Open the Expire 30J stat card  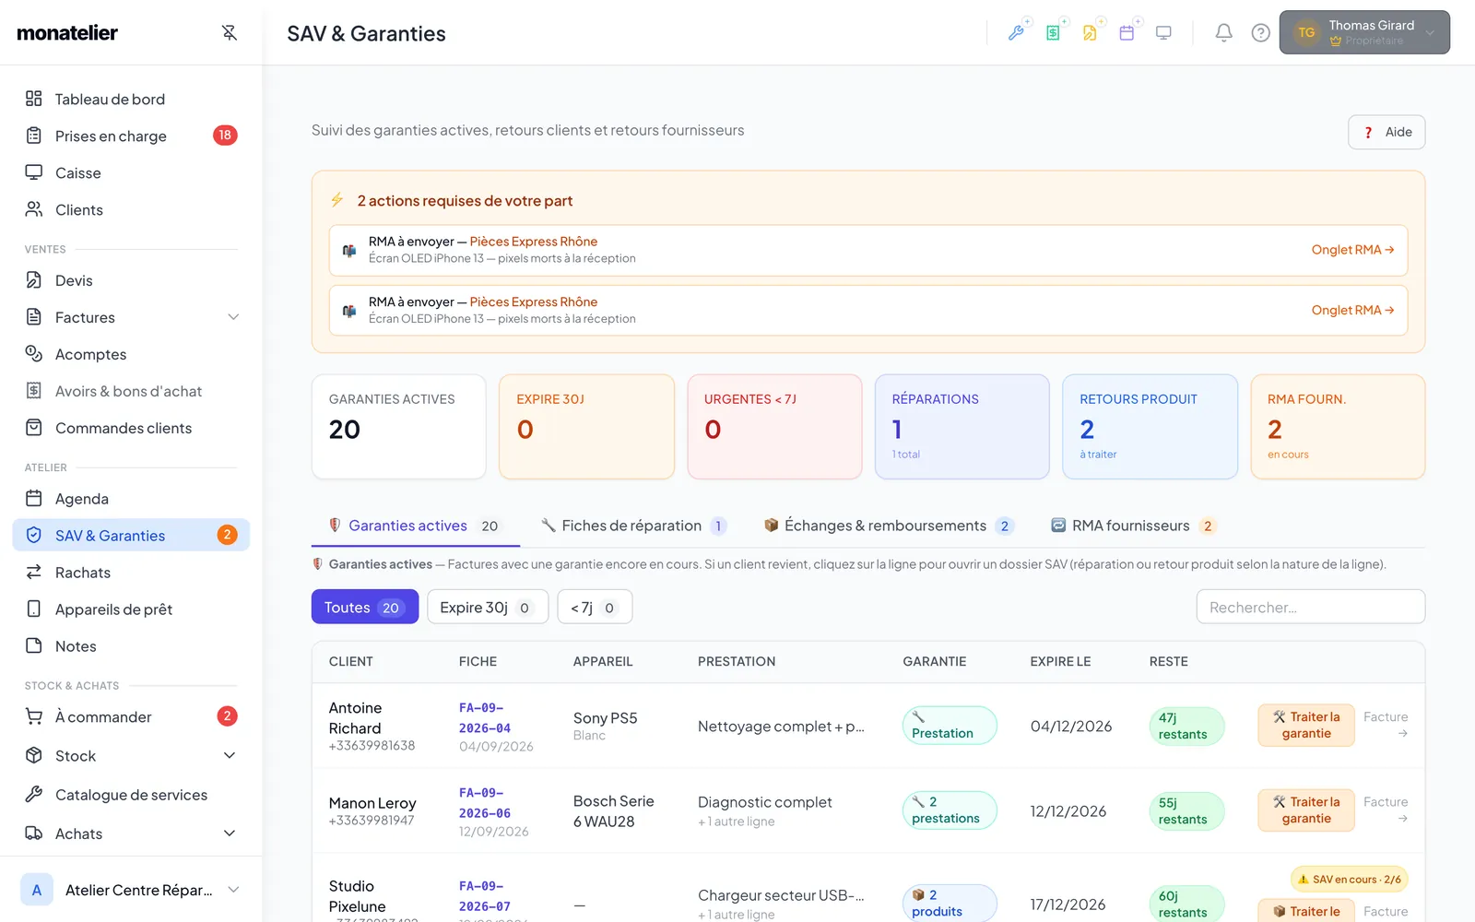pyautogui.click(x=586, y=426)
